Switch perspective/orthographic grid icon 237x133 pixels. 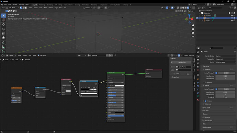coord(193,36)
